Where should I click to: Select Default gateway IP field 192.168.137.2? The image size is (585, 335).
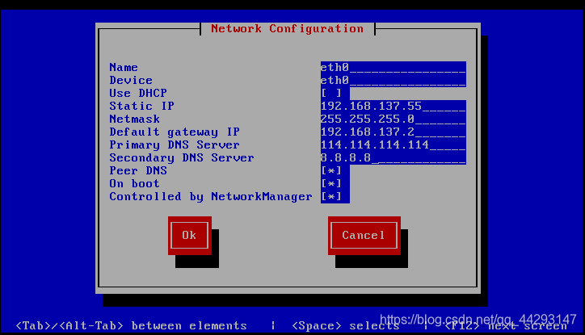click(394, 132)
